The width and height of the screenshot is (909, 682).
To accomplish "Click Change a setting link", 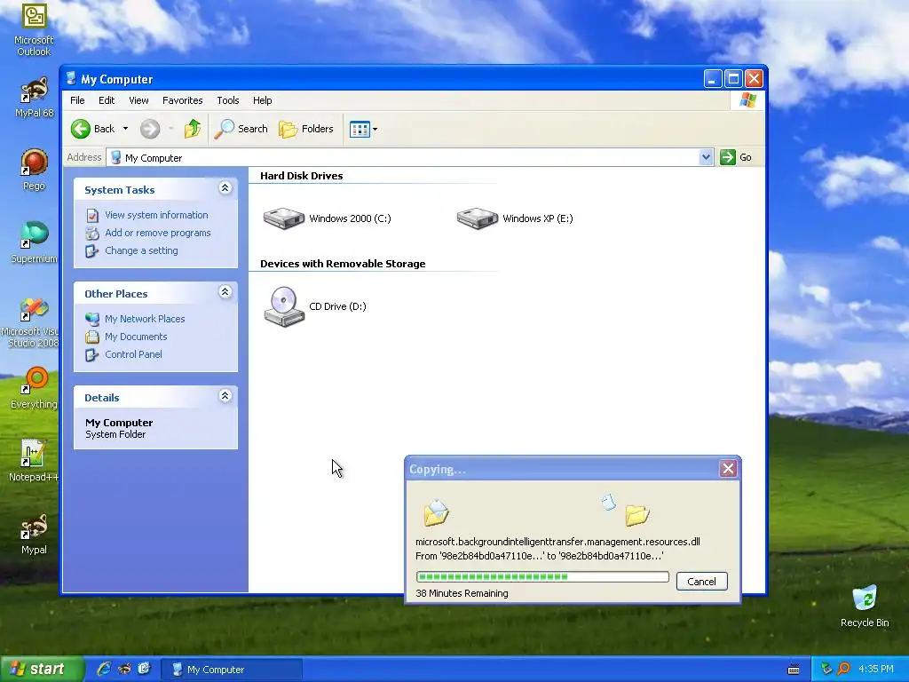I will click(141, 251).
